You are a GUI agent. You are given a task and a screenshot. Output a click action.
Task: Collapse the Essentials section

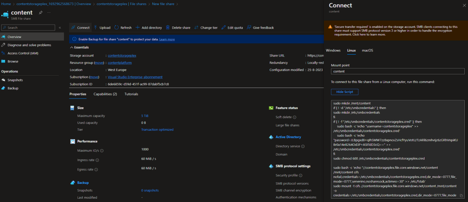click(79, 47)
